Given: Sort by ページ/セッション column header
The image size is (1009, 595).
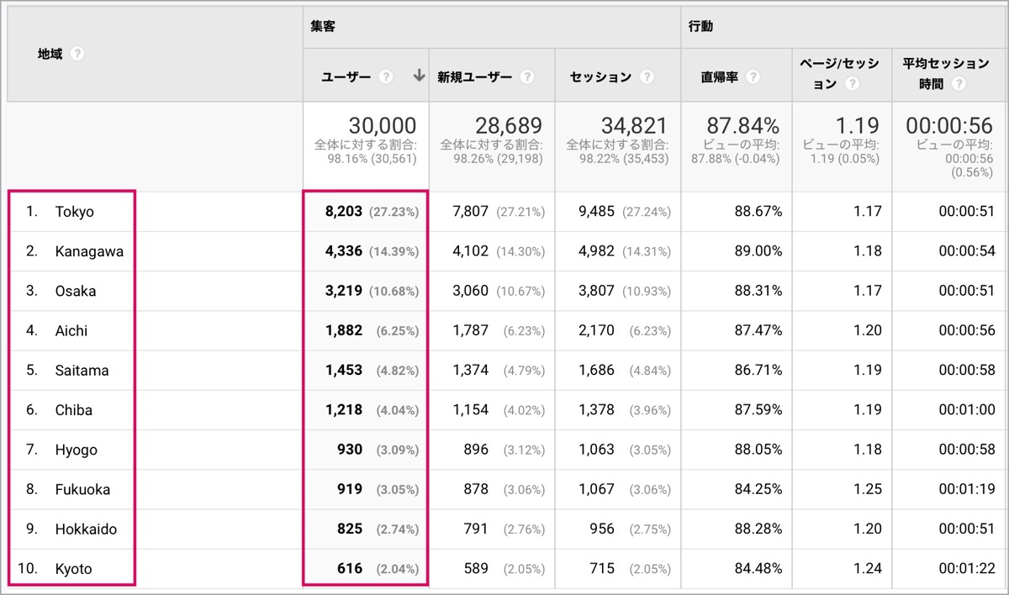Looking at the screenshot, I should pyautogui.click(x=839, y=74).
